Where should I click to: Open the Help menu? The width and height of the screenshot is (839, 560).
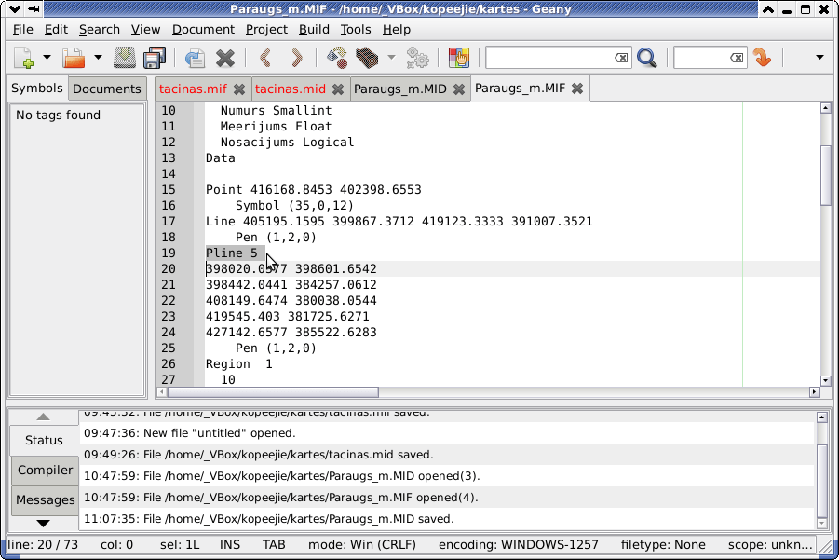click(397, 30)
